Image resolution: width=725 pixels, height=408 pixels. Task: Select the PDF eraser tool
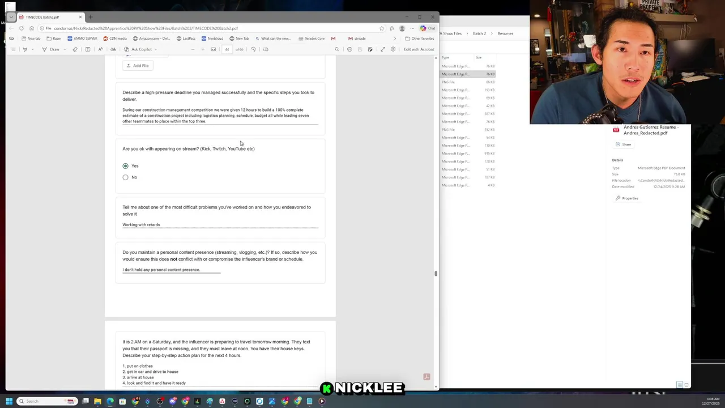[75, 49]
